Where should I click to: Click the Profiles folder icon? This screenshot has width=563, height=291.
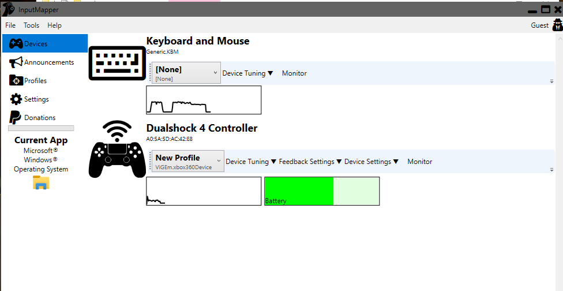(x=16, y=81)
